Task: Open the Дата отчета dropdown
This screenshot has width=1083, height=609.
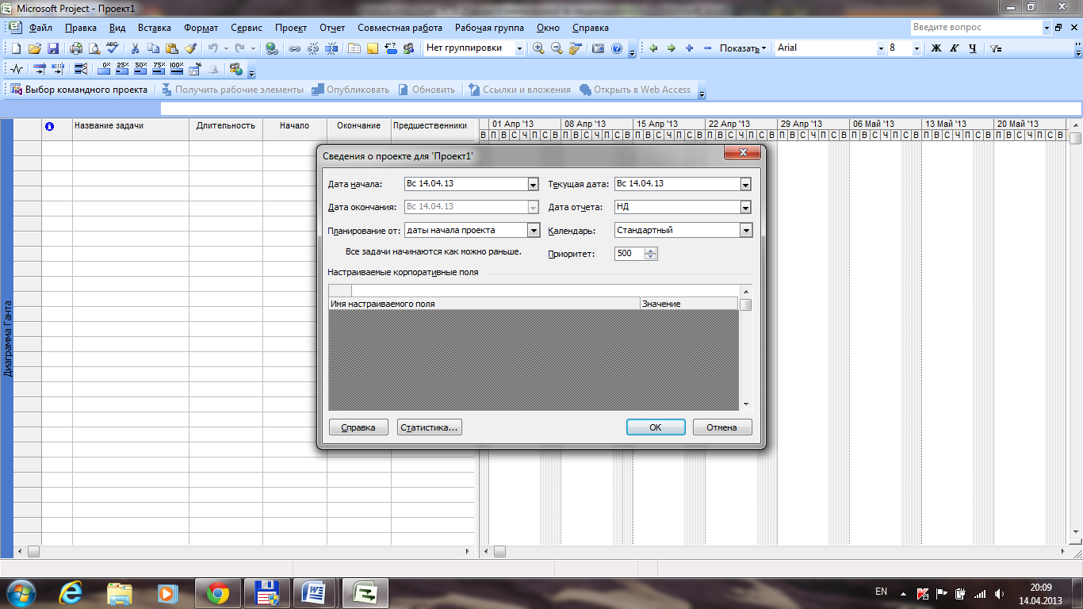Action: tap(745, 207)
